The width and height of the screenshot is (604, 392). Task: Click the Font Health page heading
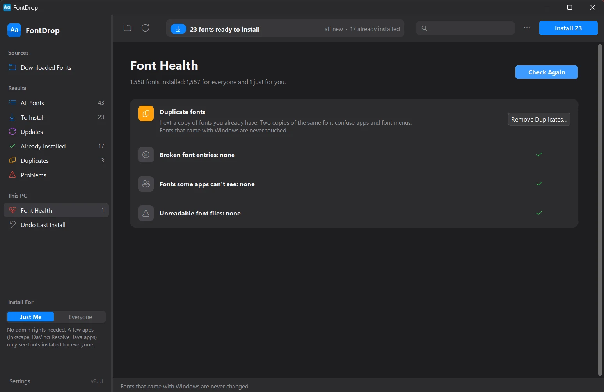tap(164, 65)
